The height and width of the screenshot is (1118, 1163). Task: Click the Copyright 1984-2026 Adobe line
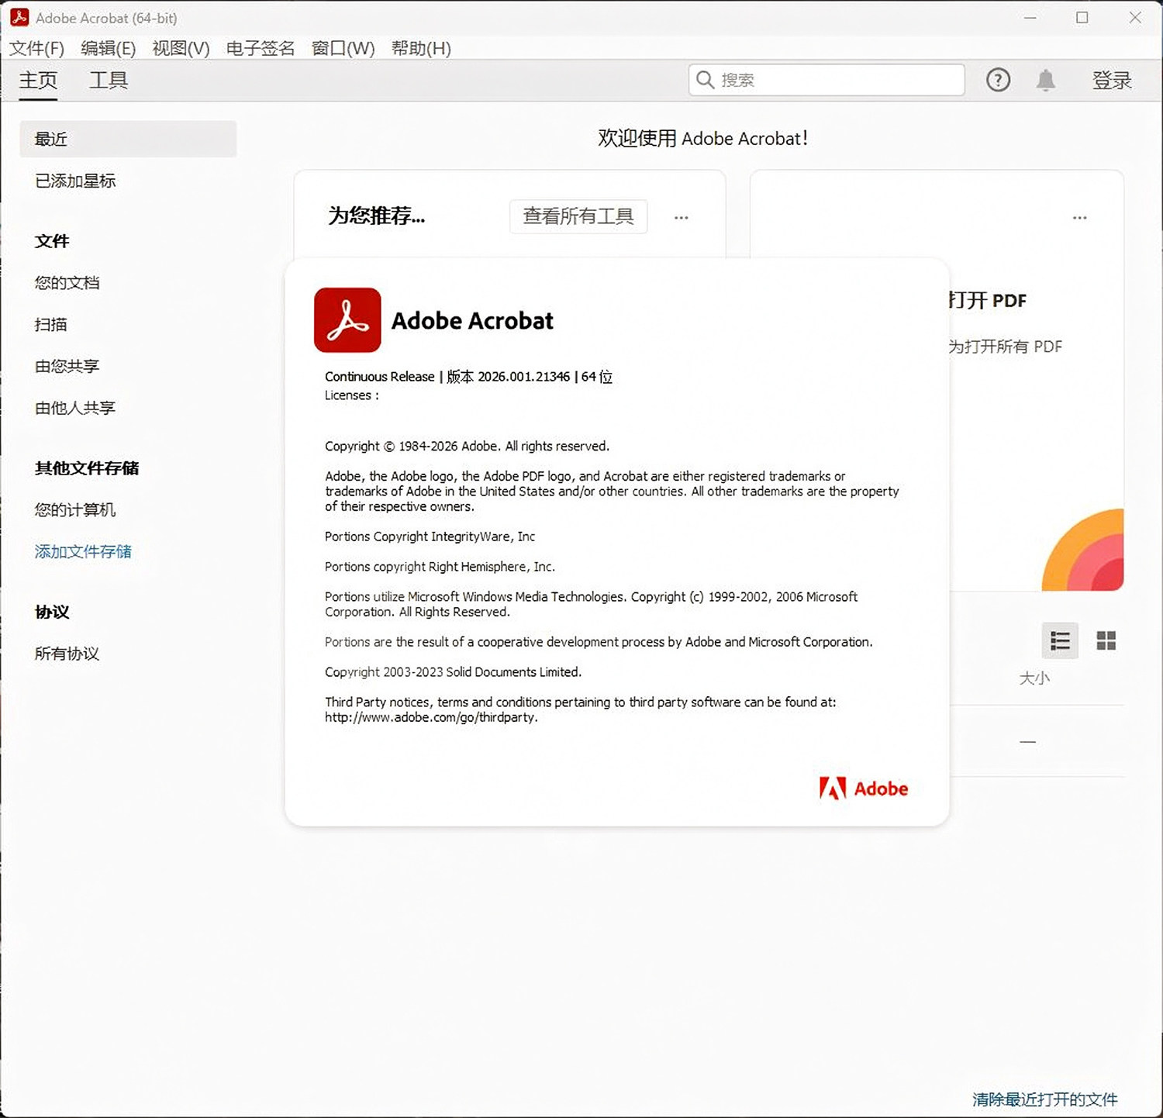click(x=467, y=447)
